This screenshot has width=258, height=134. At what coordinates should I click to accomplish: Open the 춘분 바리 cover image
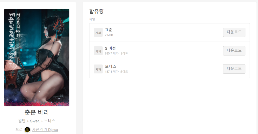(37, 58)
